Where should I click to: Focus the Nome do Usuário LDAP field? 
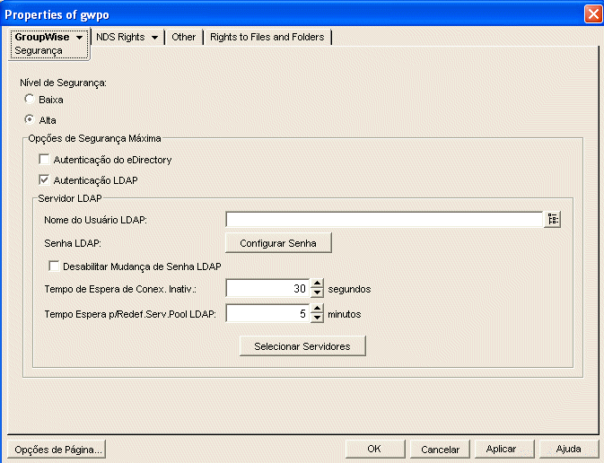(384, 219)
